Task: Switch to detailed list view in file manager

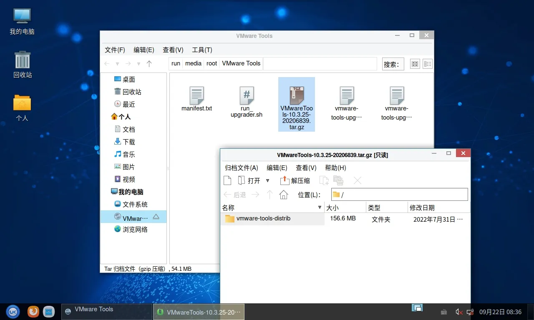Action: click(428, 64)
